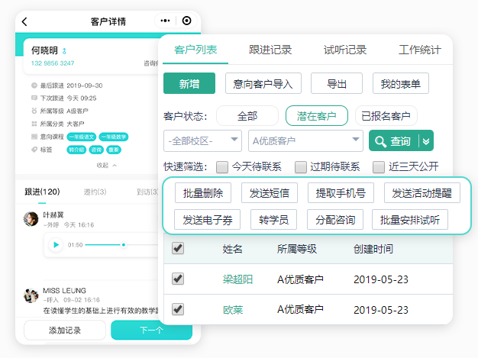Click the gender icon beside 何晓明

tap(64, 51)
